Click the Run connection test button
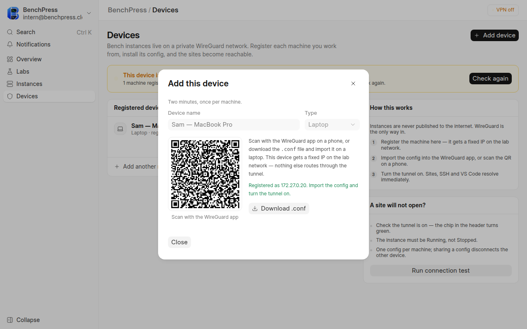 point(441,271)
